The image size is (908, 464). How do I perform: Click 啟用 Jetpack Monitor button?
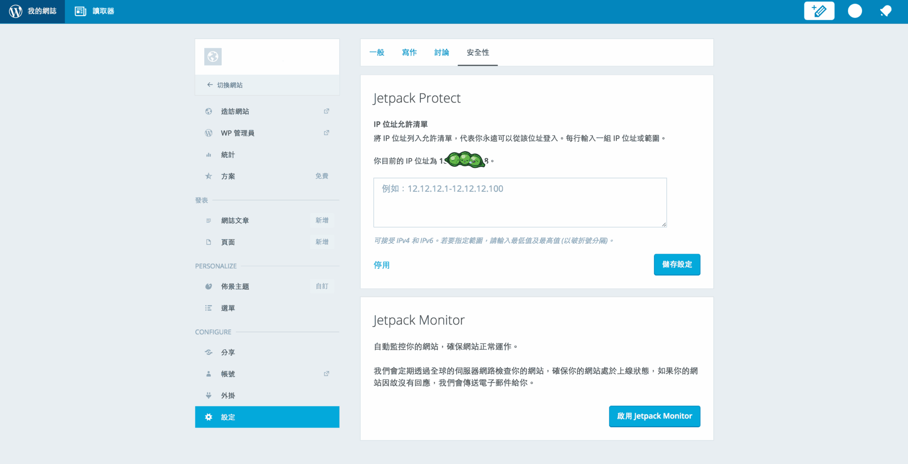[x=655, y=416]
